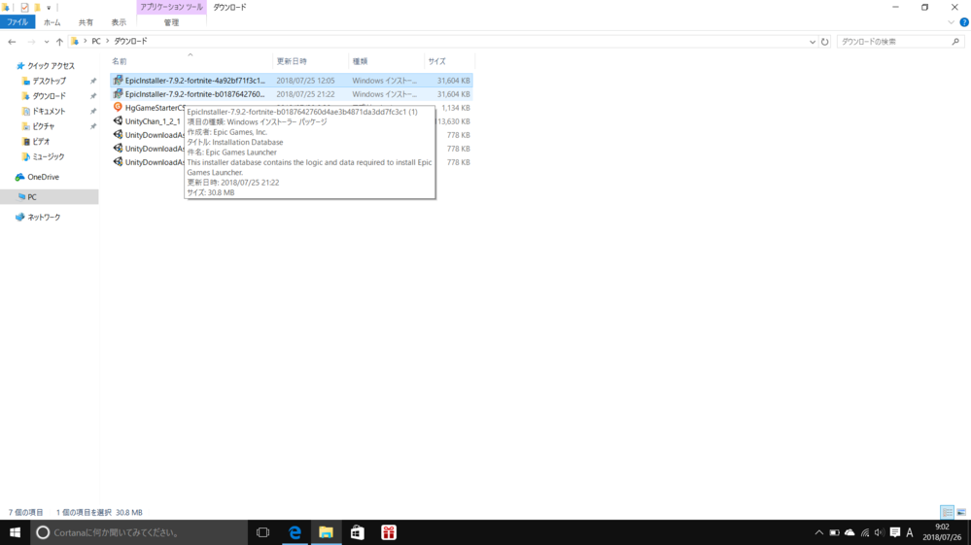Screen dimensions: 971x545
Task: Open ビデオ in the navigation pane
Action: click(x=41, y=142)
